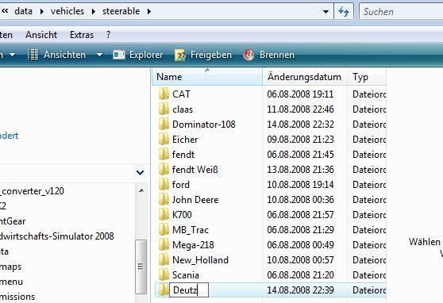Image resolution: width=443 pixels, height=303 pixels.
Task: Open the Ansicht menu
Action: [41, 35]
